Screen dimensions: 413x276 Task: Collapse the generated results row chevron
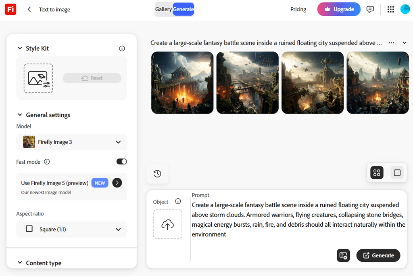405,43
